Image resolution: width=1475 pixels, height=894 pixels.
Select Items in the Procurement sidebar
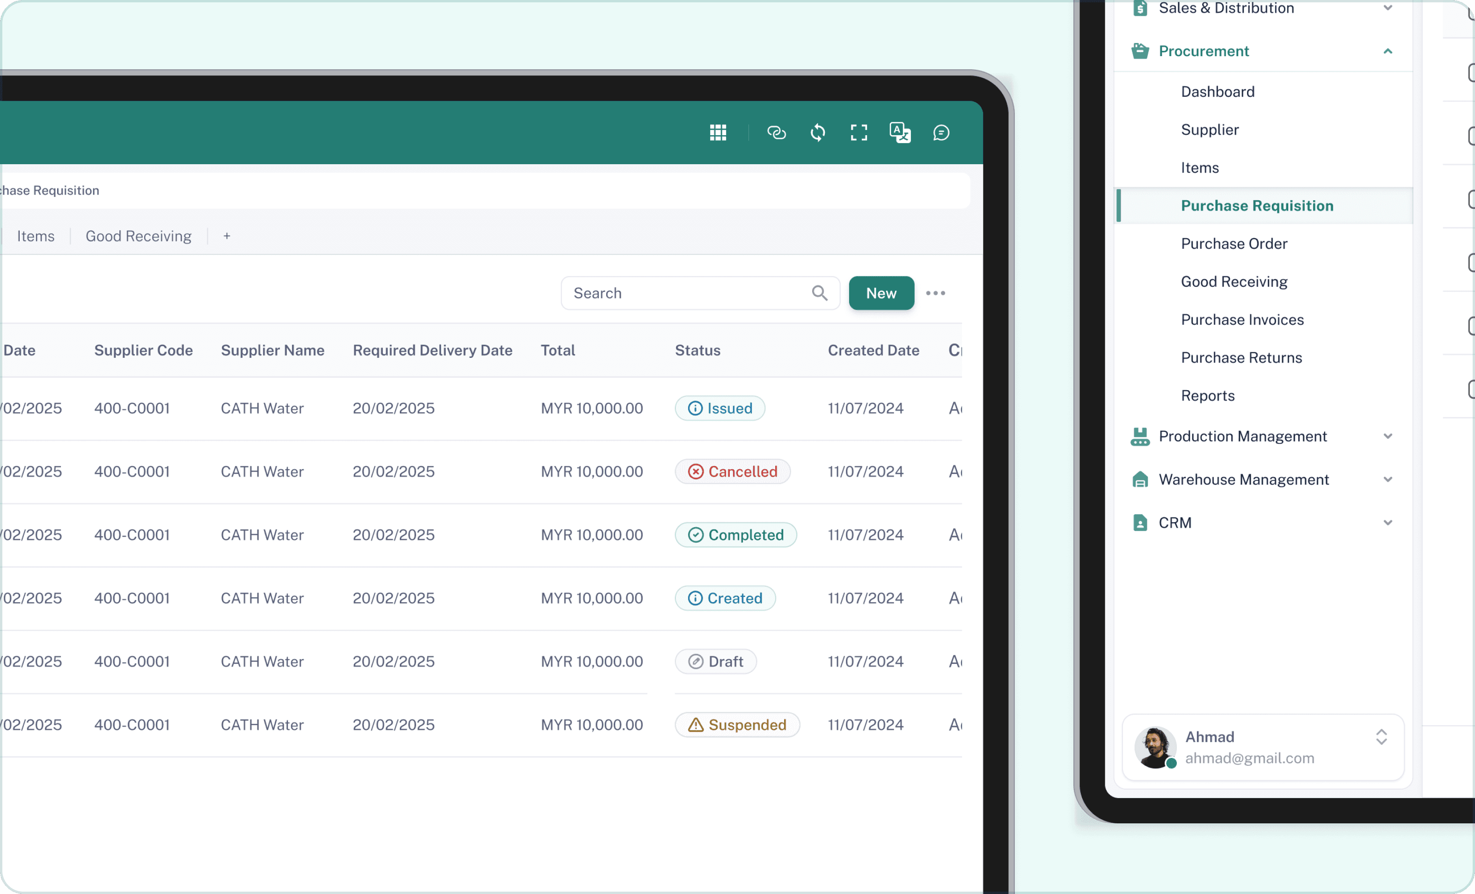coord(1200,167)
